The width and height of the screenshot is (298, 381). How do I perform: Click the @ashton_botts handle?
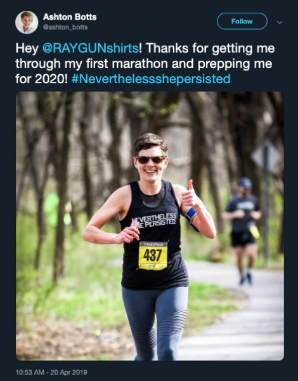tap(65, 27)
